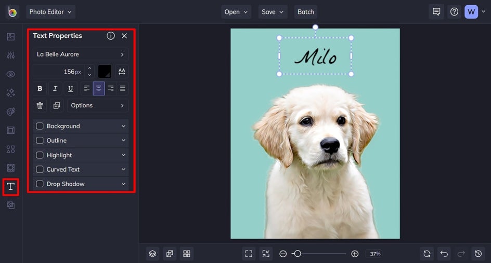Justify the text alignment
The image size is (491, 263).
[x=122, y=88]
